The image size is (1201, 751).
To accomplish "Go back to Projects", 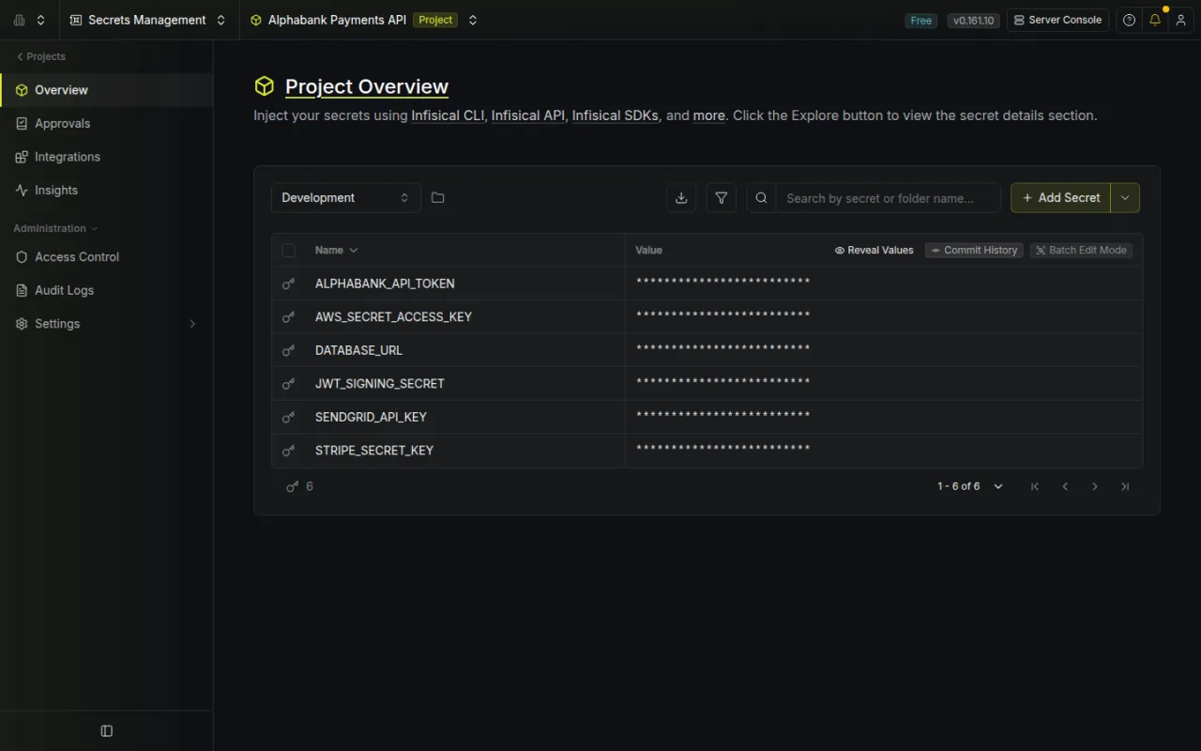I will tap(41, 56).
